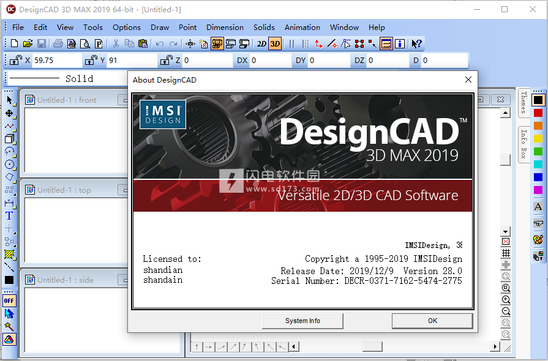
Task: Click the Info box 'i' icon
Action: click(399, 43)
